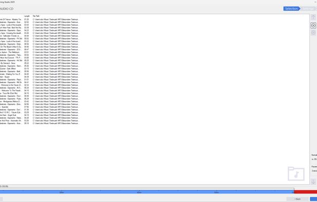Select the Mystery Tra... track row
Viewport: 317px width, 202px height.
(39, 19)
